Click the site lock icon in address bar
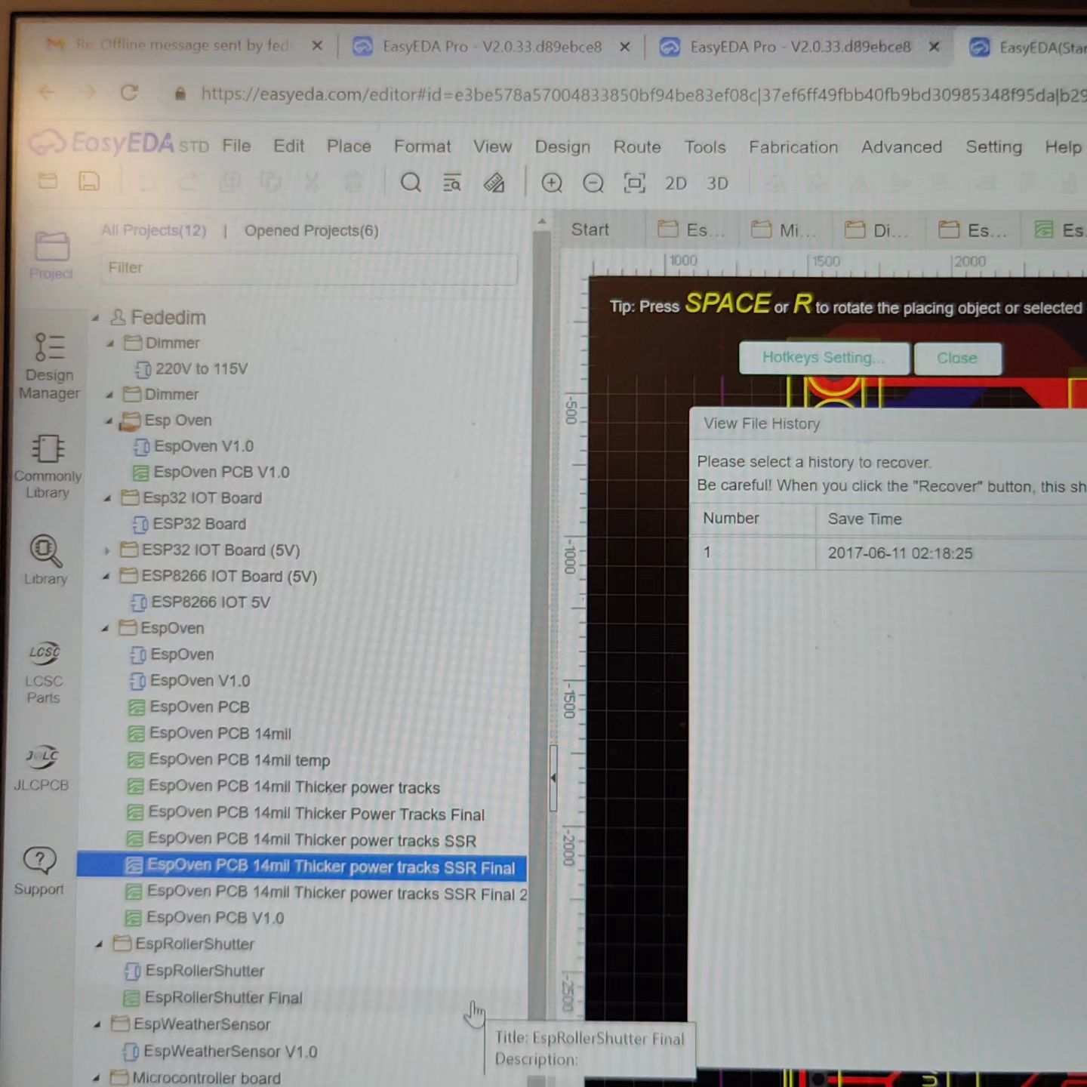The height and width of the screenshot is (1087, 1087). [x=180, y=94]
